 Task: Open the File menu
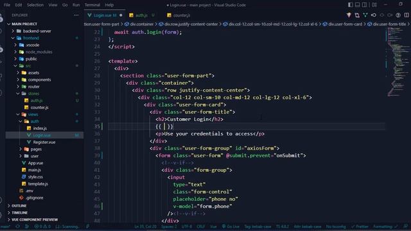pyautogui.click(x=7, y=4)
